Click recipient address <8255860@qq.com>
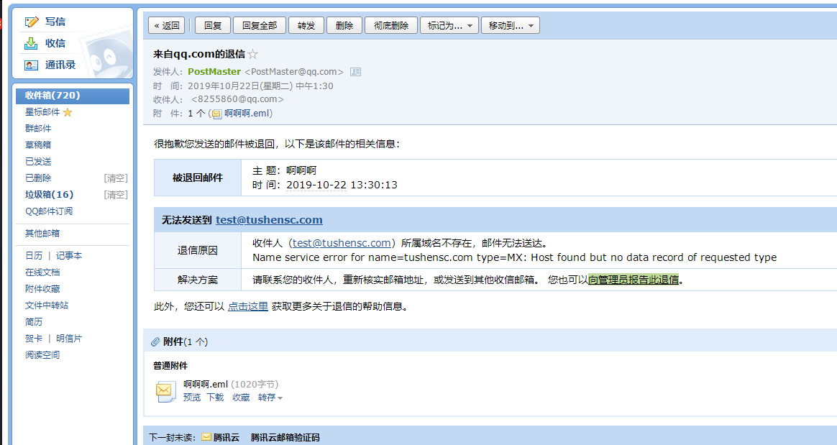This screenshot has height=445, width=837. click(237, 99)
